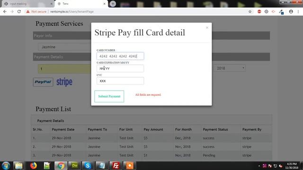Click the Jasmine payor name field
The width and height of the screenshot is (303, 170).
click(x=64, y=47)
